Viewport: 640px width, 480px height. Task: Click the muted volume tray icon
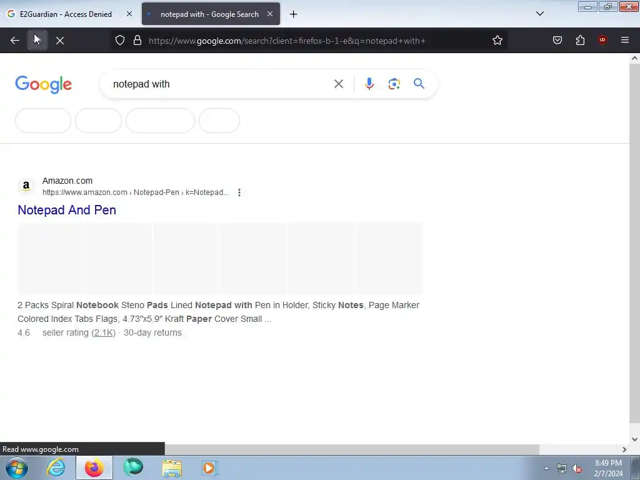(577, 468)
